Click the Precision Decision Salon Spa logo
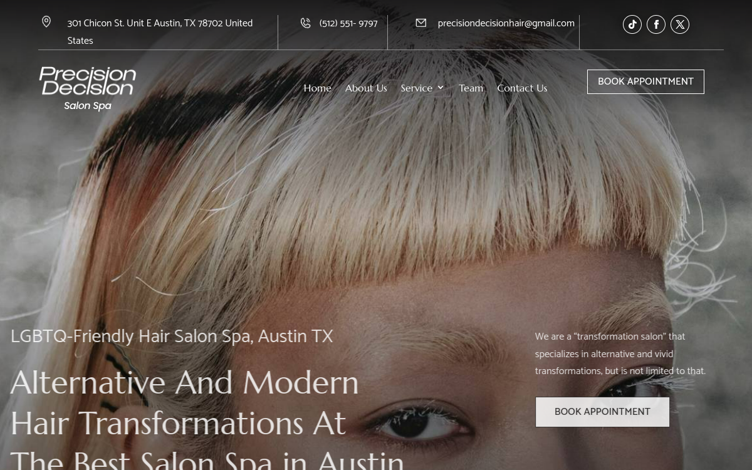 (88, 88)
